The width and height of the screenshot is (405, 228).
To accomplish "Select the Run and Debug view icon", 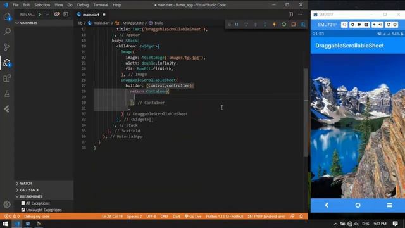I will (7, 63).
